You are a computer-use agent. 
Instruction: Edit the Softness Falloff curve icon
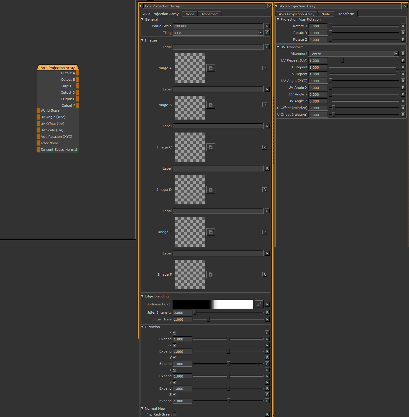tap(259, 304)
